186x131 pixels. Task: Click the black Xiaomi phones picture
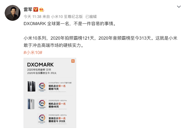pos(31,86)
